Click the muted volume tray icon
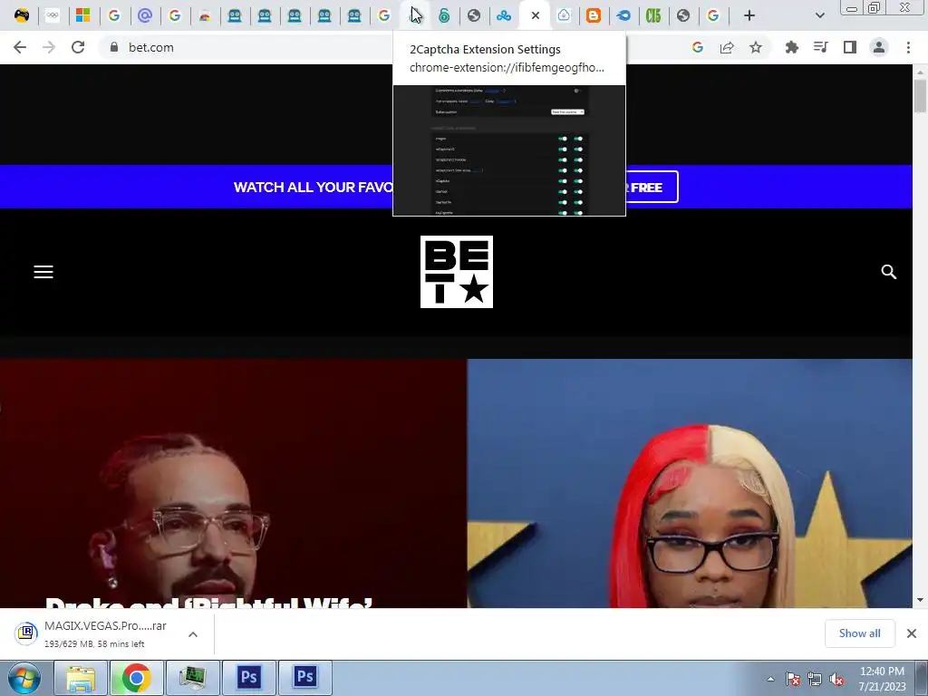 coord(836,679)
